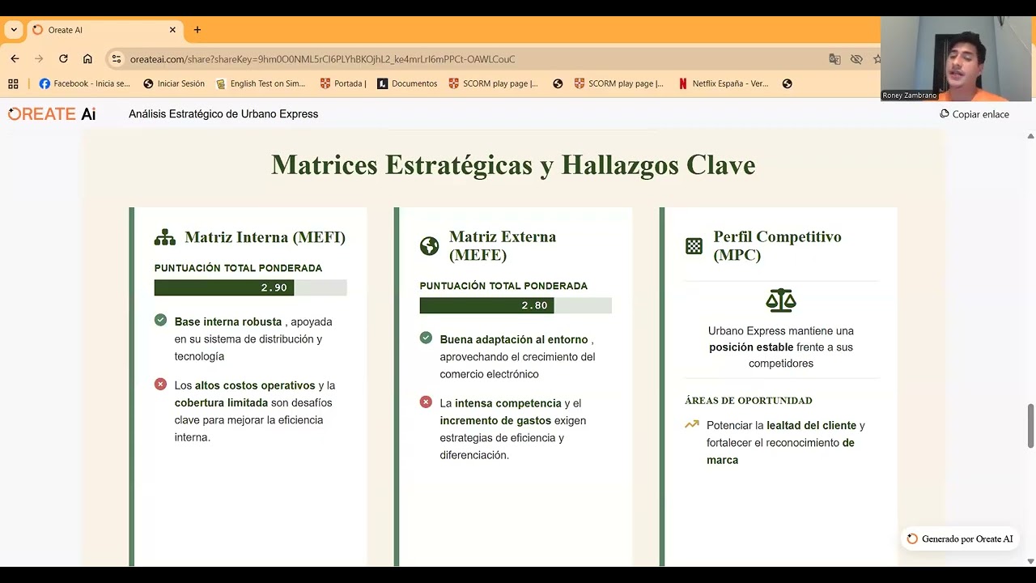This screenshot has width=1036, height=583.
Task: Click the MEFE 2.80 score progress bar
Action: 516,305
